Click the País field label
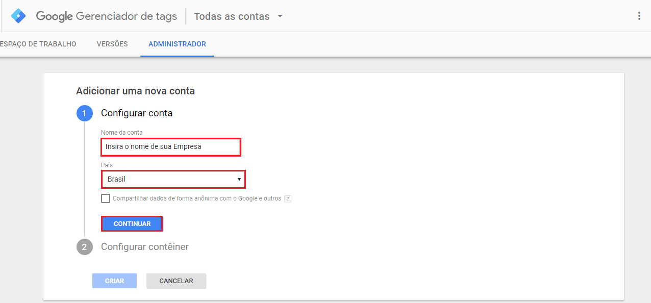Screen dimensions: 651x303 coord(107,165)
